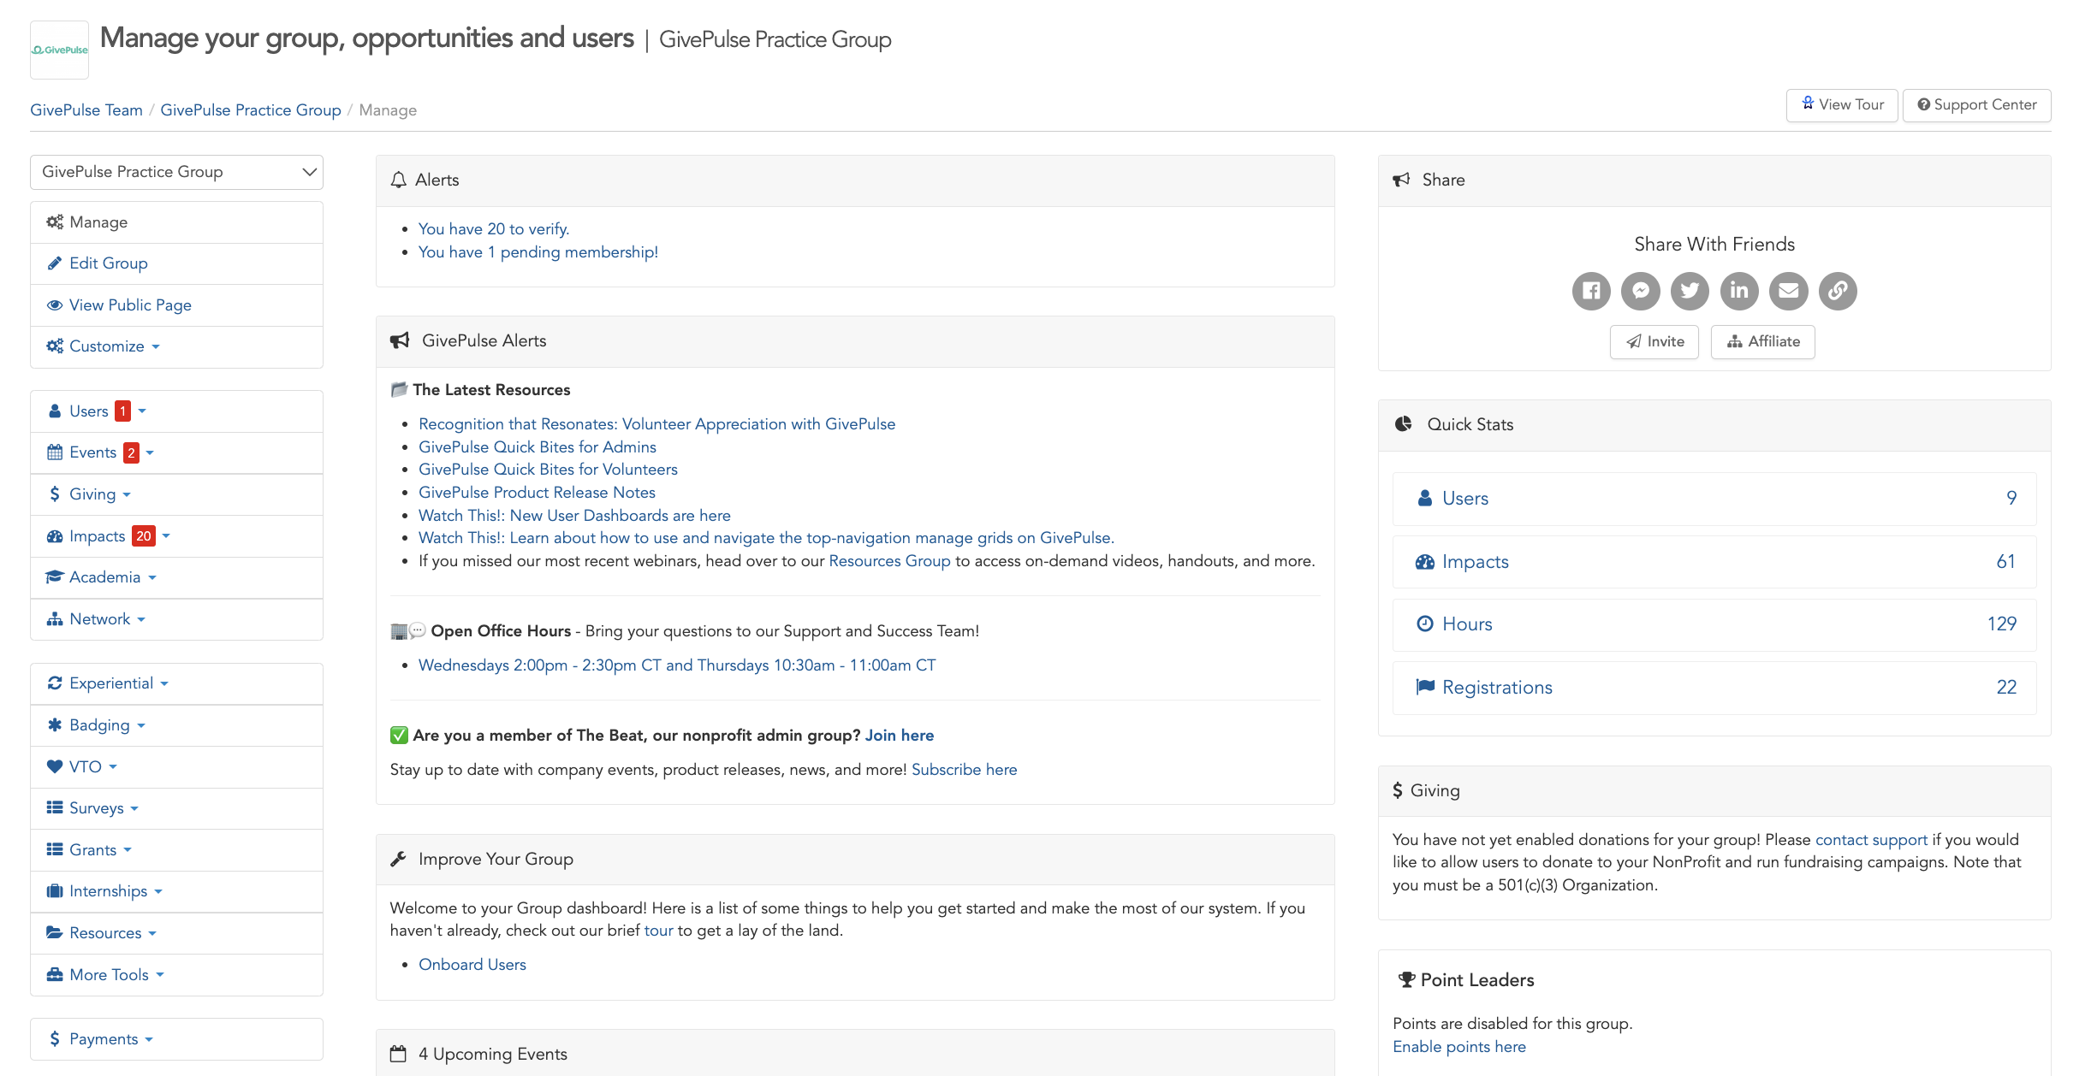The width and height of the screenshot is (2097, 1076).
Task: Click the Users person icon in Quick Stats
Action: click(1425, 499)
